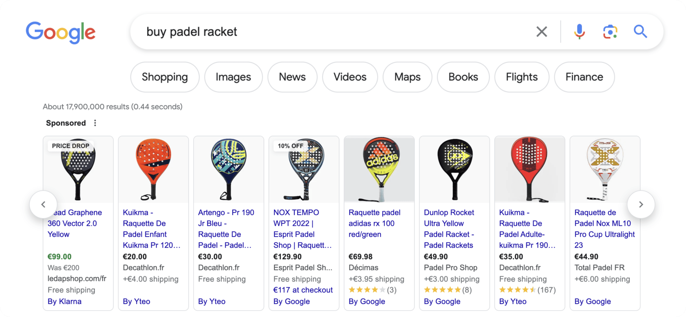This screenshot has height=317, width=686.
Task: Open the Images results tab
Action: click(x=233, y=77)
